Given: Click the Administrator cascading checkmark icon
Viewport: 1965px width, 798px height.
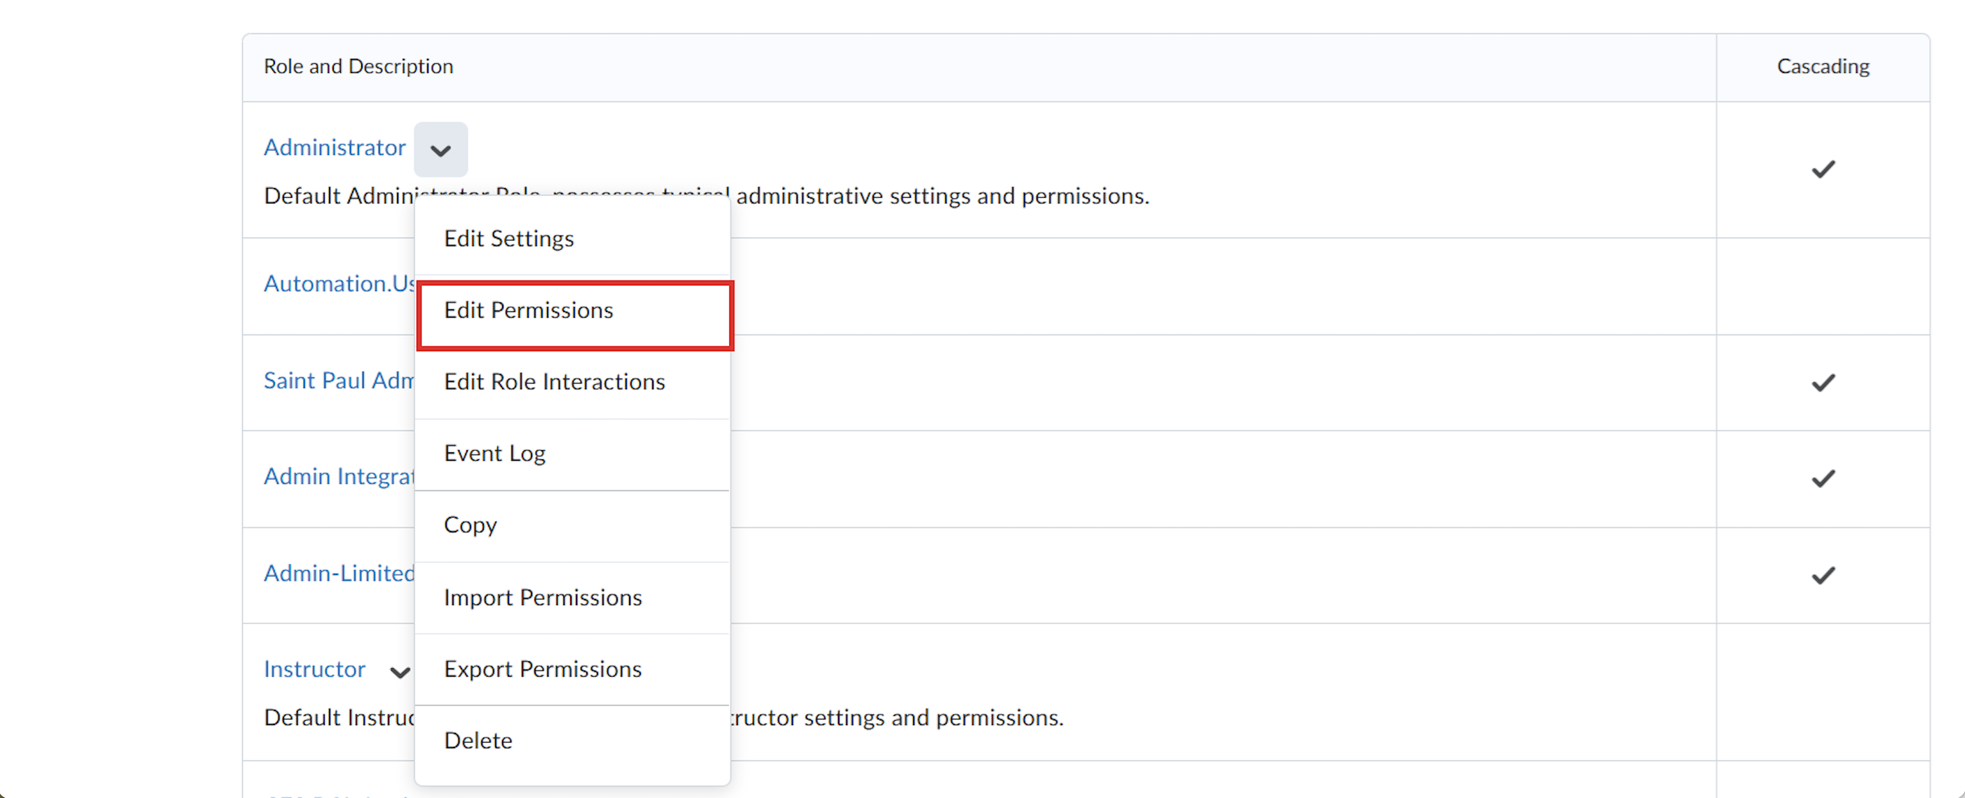Looking at the screenshot, I should [1823, 170].
